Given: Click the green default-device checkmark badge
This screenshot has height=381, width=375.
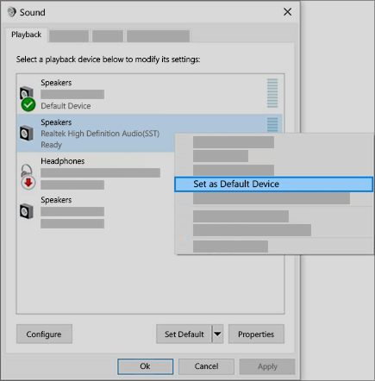Looking at the screenshot, I should coord(28,104).
